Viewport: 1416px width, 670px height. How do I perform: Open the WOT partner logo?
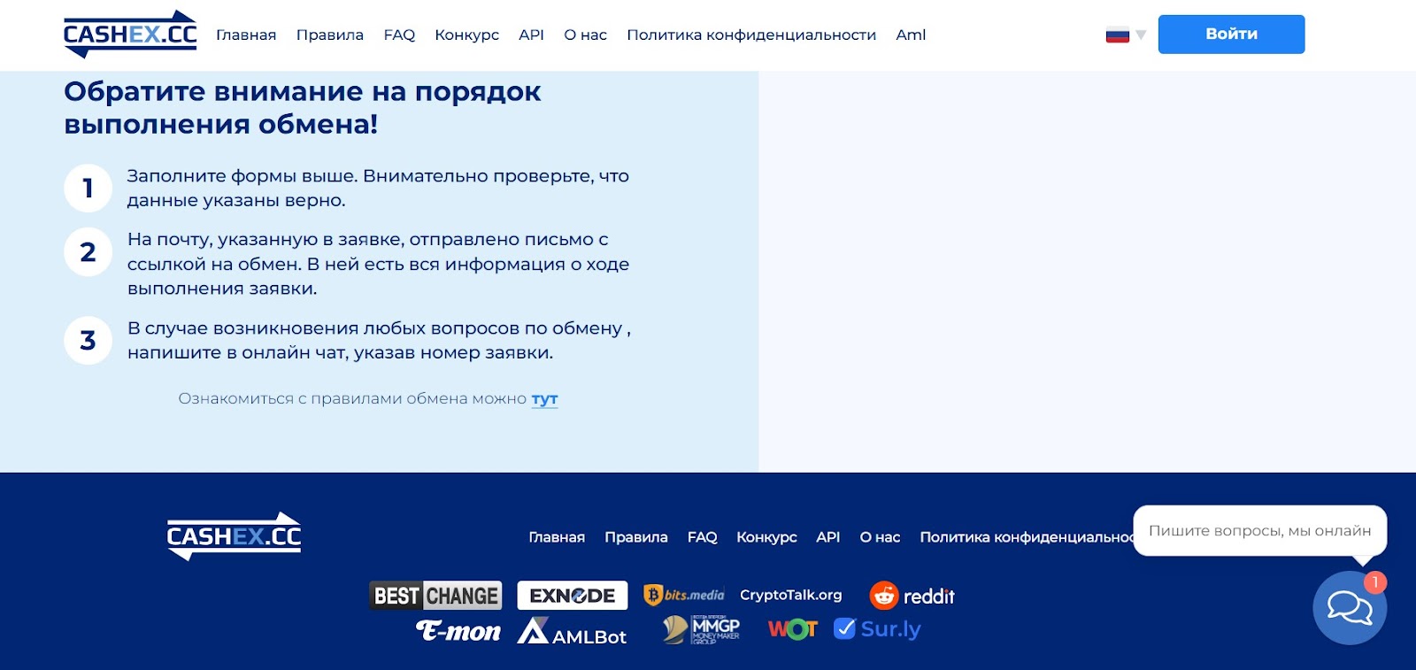click(x=793, y=629)
